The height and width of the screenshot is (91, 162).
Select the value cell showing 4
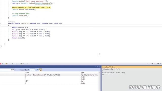pos(52,79)
